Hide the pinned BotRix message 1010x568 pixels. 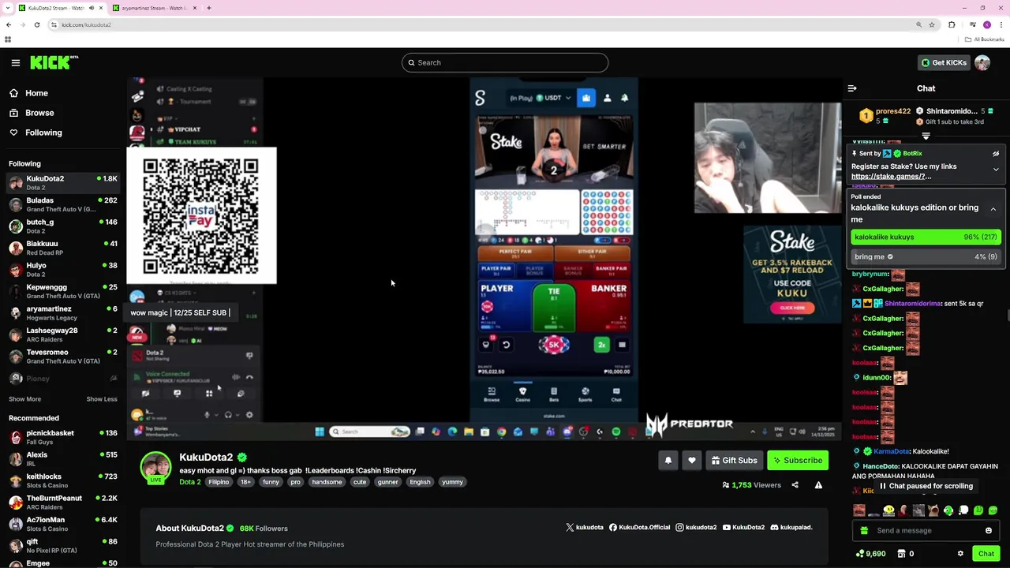996,153
